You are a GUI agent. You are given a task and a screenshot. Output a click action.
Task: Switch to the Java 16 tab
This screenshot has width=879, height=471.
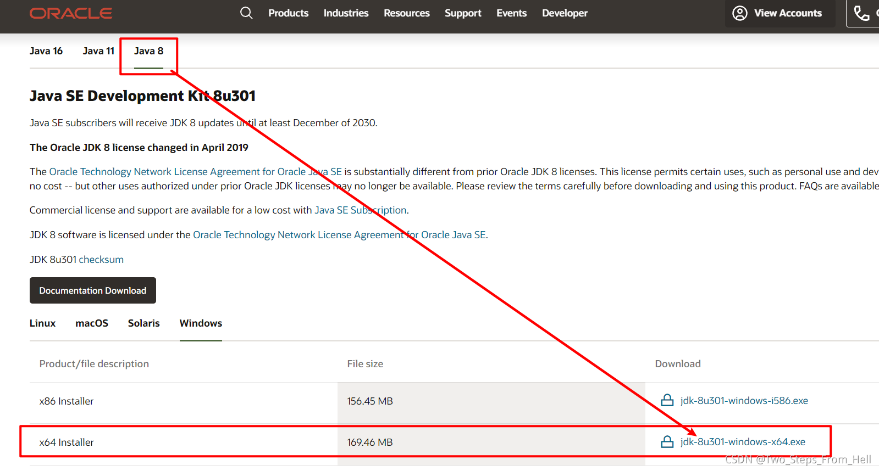(46, 51)
